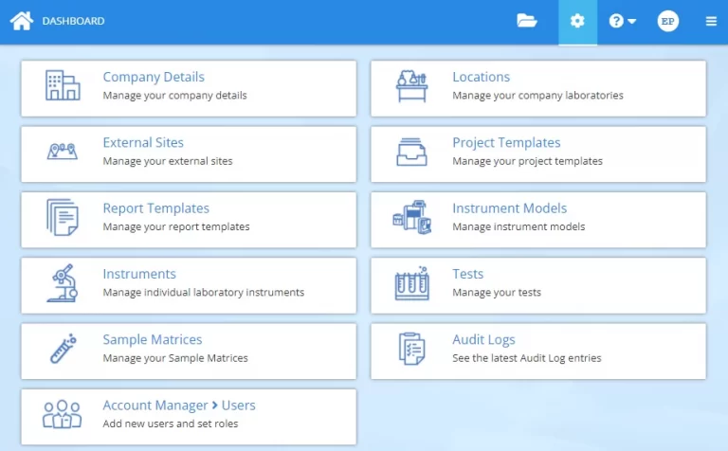Click the Sample Matrices test tube icon
The image size is (728, 451).
coord(63,348)
